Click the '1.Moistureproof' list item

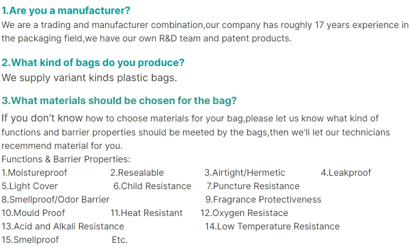pyautogui.click(x=34, y=172)
